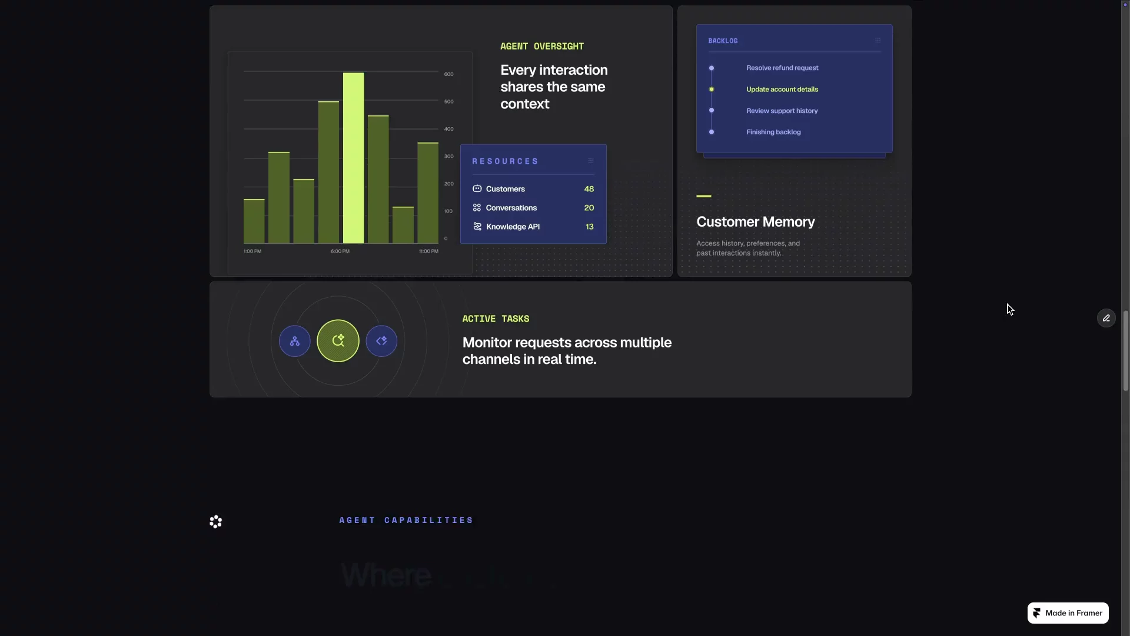Viewport: 1130px width, 636px height.
Task: Click the page vertical scrollbar thumb
Action: (x=1125, y=351)
